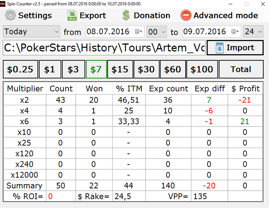Click the $ Profit column header
This screenshot has width=269, height=208.
pyautogui.click(x=245, y=88)
